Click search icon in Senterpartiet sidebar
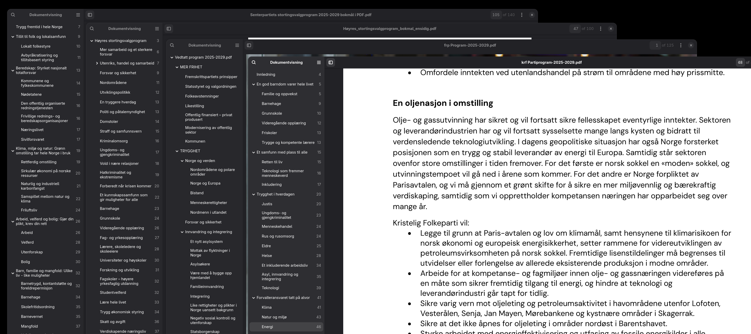The image size is (751, 334). tap(13, 15)
